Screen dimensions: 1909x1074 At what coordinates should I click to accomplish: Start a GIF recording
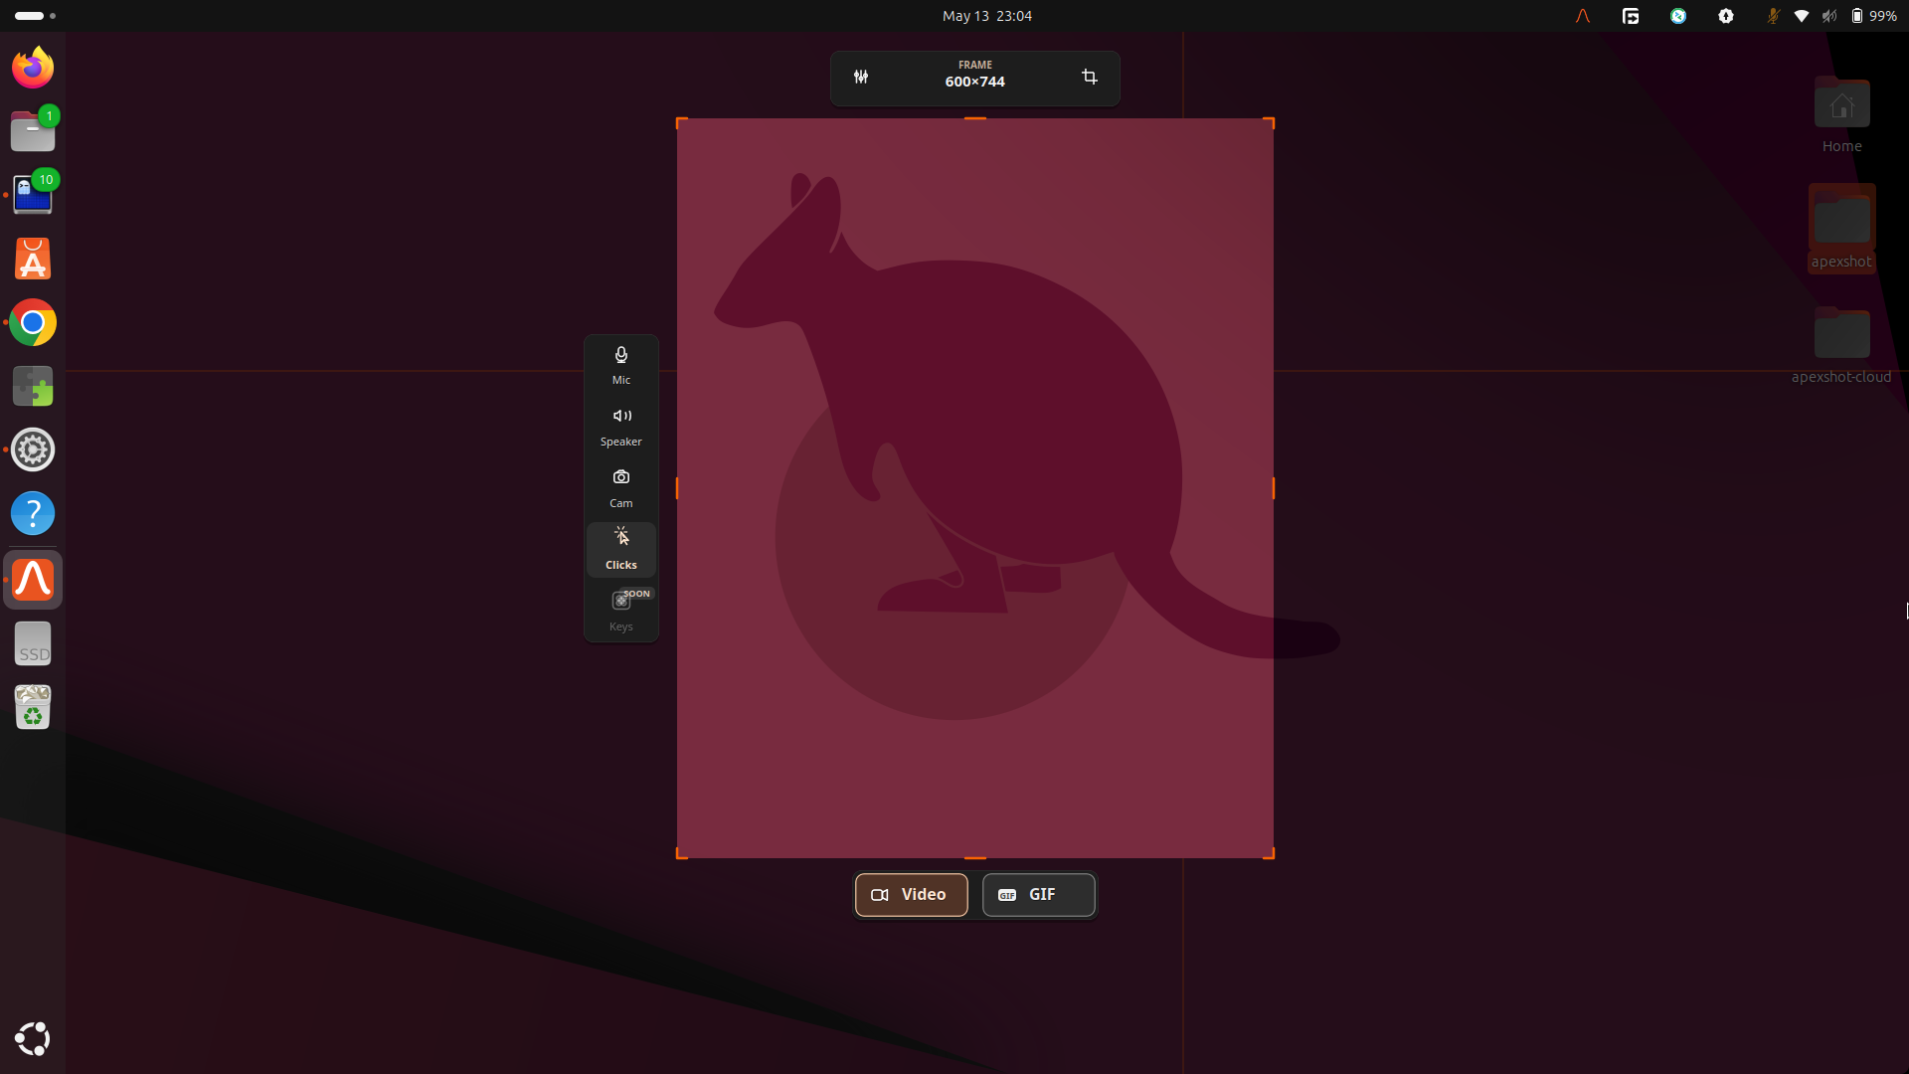(x=1038, y=895)
